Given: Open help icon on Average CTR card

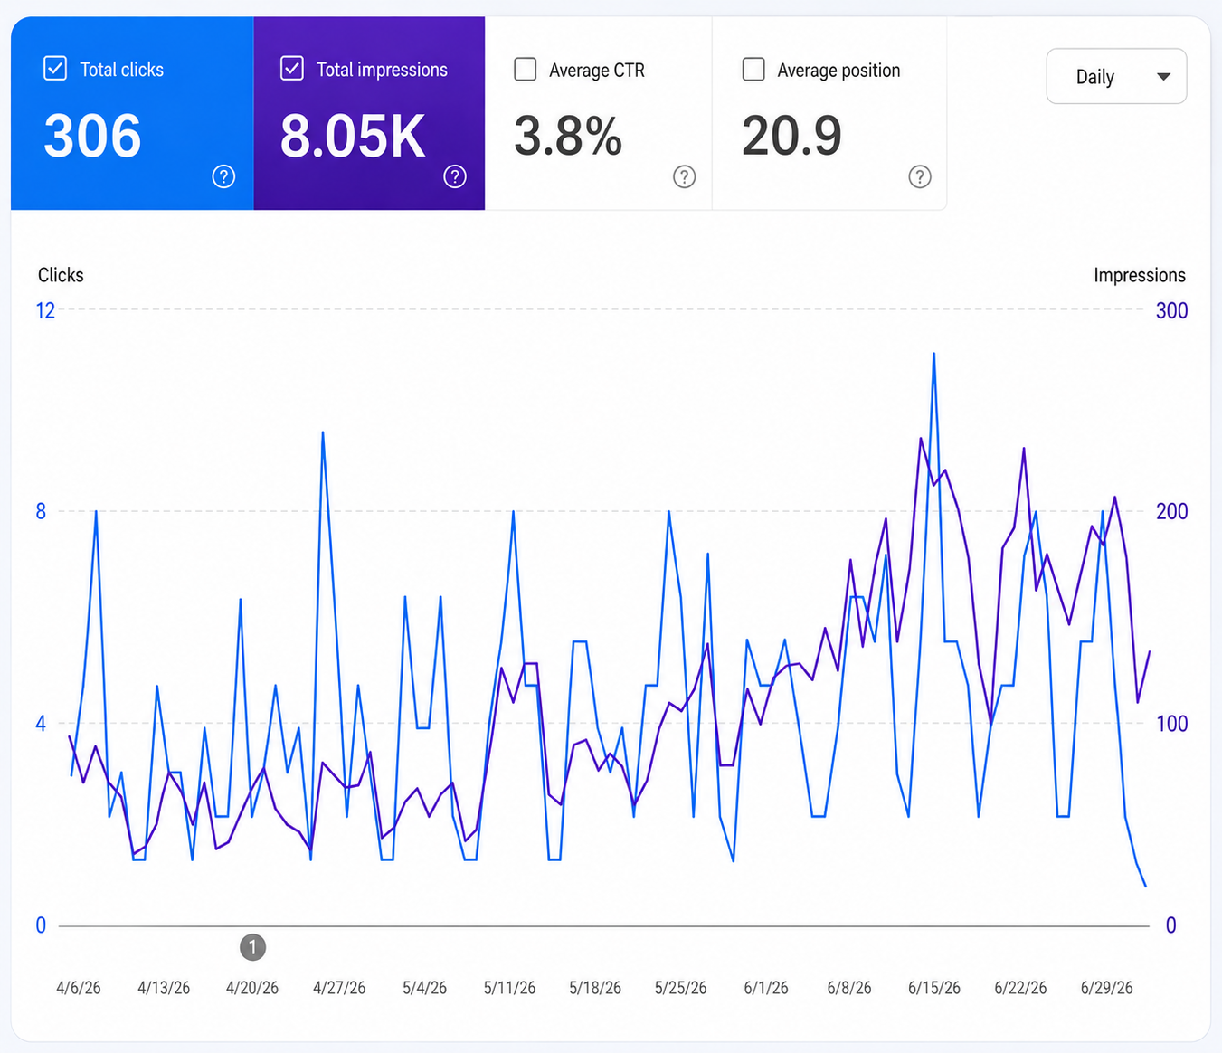Looking at the screenshot, I should [685, 176].
